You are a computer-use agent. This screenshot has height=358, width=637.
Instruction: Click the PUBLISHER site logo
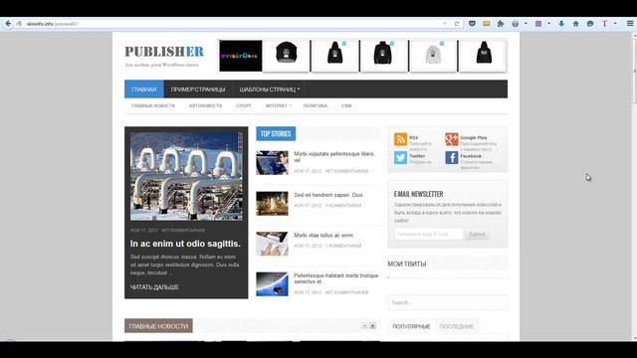164,52
